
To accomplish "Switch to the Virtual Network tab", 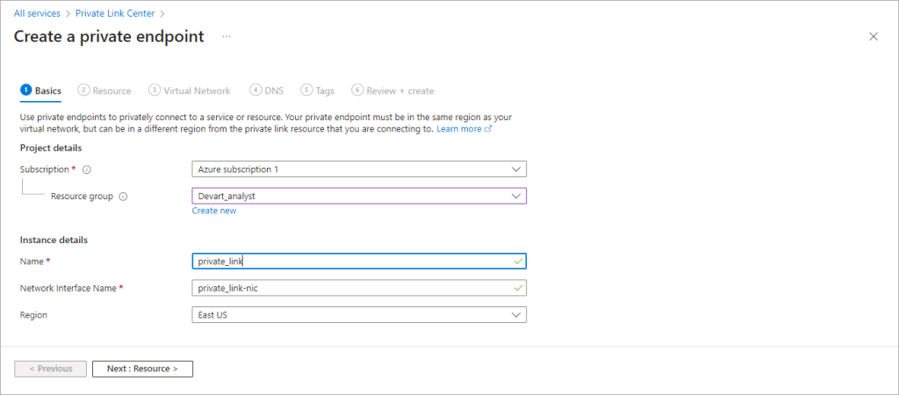I will click(x=190, y=90).
